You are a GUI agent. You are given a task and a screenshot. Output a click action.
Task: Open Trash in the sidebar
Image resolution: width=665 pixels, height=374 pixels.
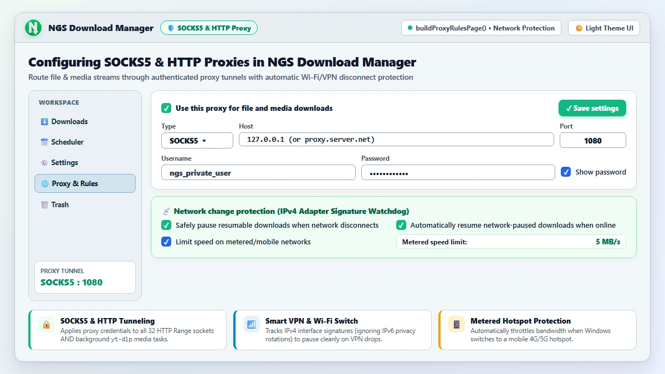[x=85, y=204]
